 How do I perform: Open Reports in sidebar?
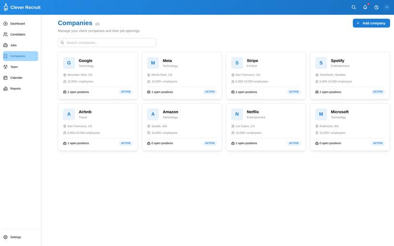pyautogui.click(x=21, y=88)
